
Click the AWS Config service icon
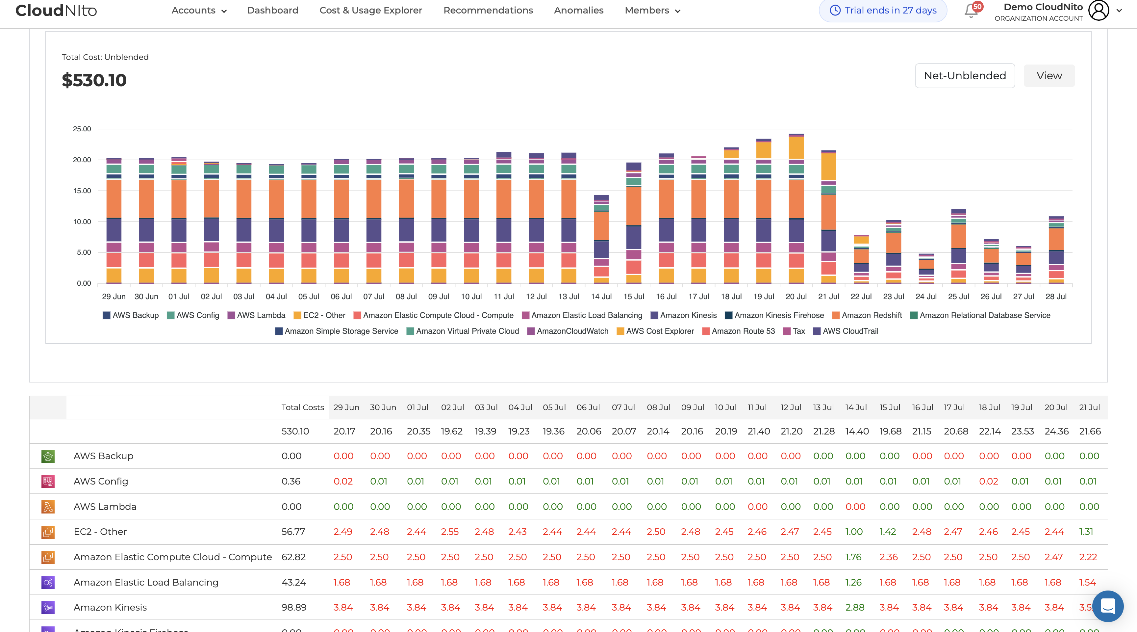point(48,481)
